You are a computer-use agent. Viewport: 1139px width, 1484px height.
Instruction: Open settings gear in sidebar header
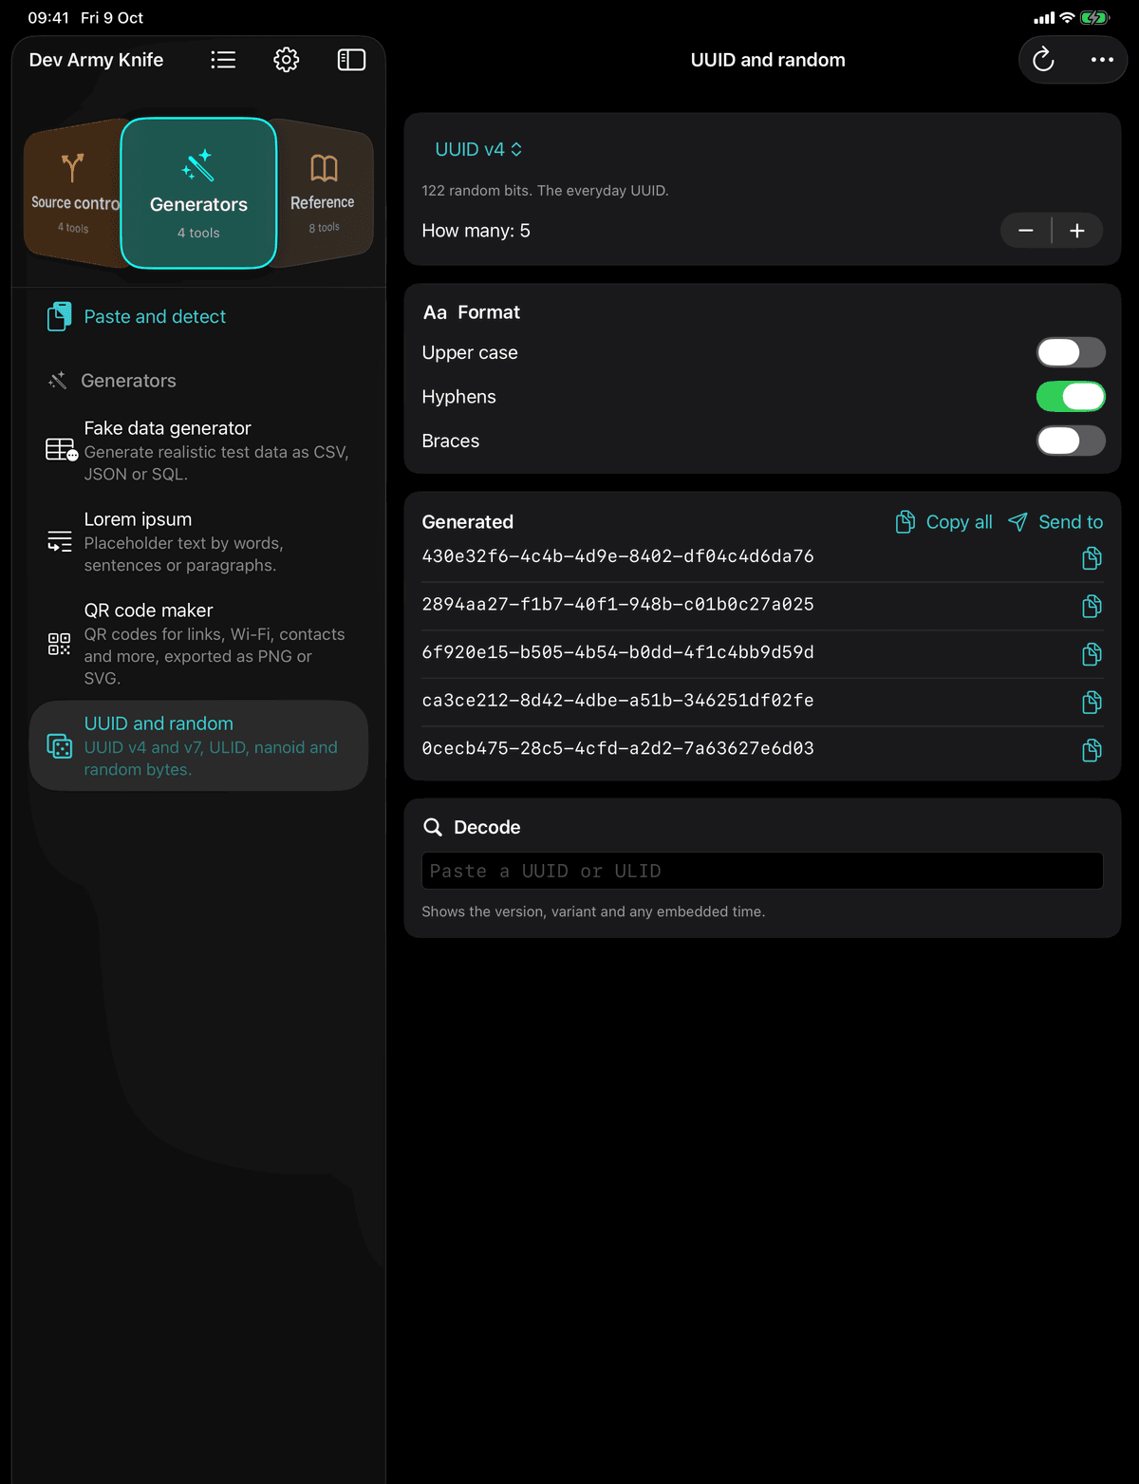pyautogui.click(x=287, y=60)
